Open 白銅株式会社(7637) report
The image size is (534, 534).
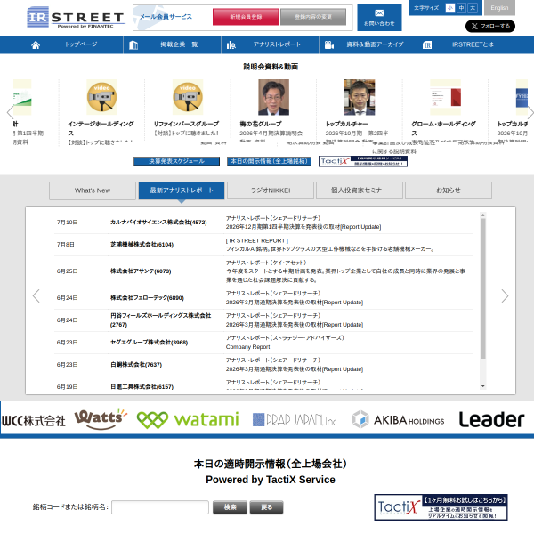[136, 365]
